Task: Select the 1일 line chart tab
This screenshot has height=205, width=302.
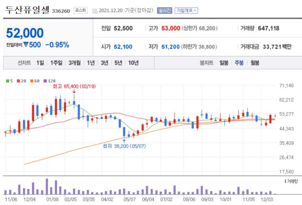Action: point(40,63)
